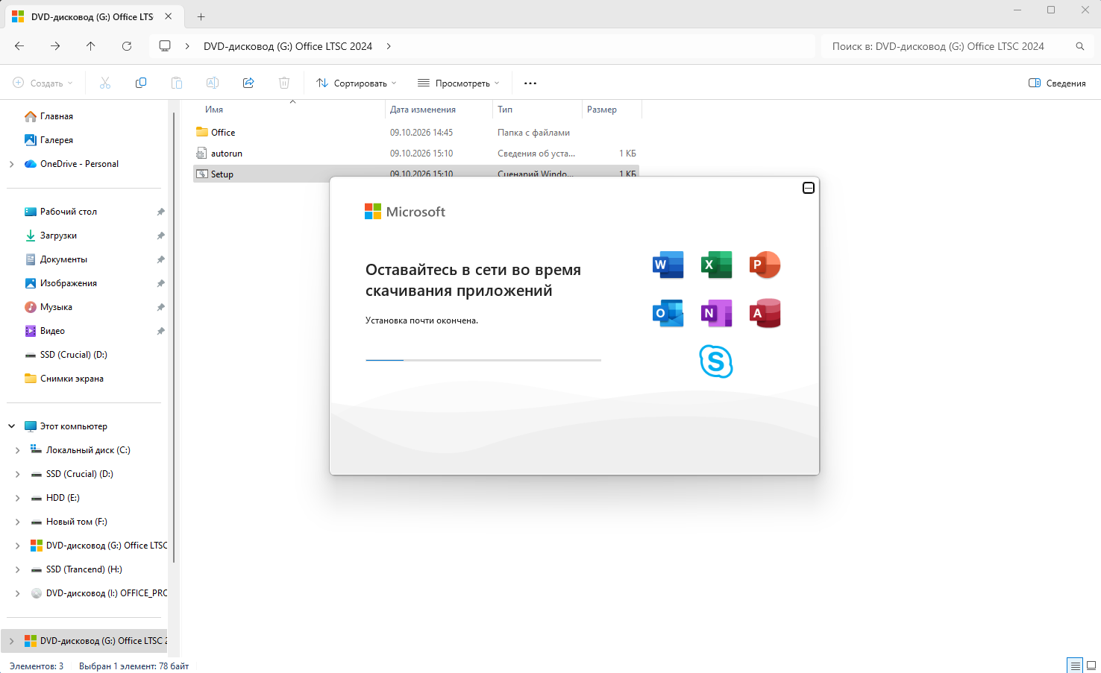This screenshot has width=1101, height=673.
Task: Switch to details list view in status bar
Action: (1075, 666)
